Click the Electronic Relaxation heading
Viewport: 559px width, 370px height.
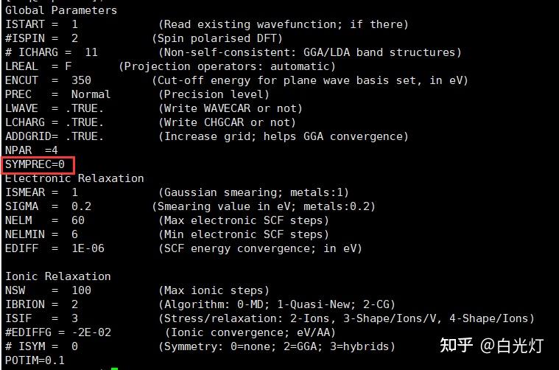coord(74,178)
